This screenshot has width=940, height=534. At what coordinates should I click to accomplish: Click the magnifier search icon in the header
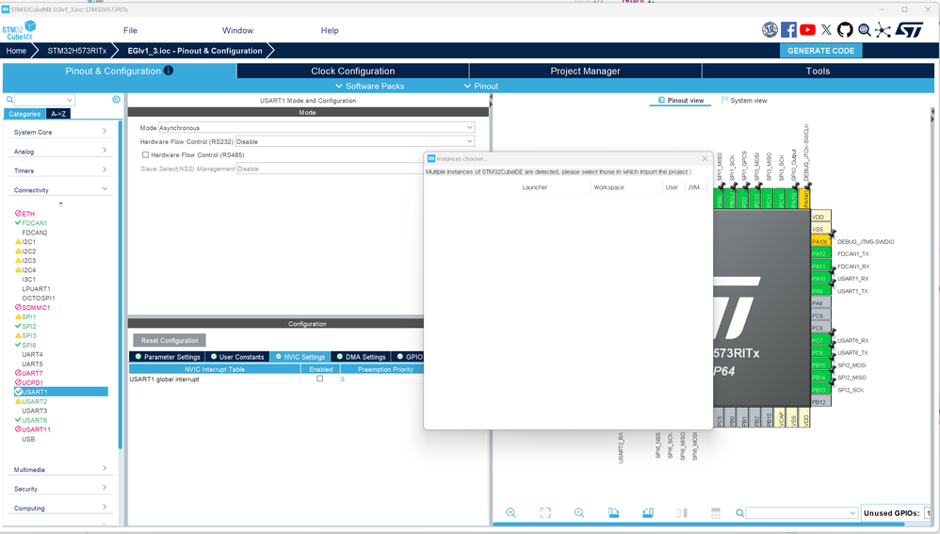coord(864,30)
